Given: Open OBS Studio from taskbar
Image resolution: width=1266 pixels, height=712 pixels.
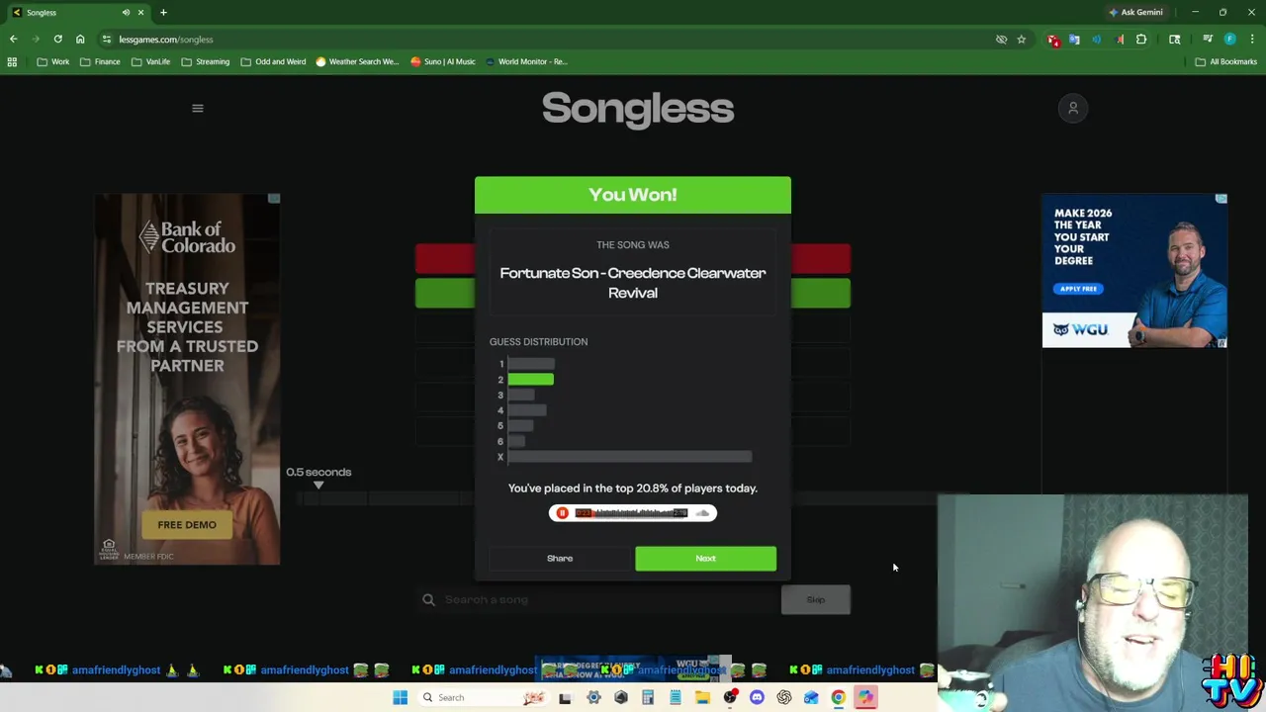Looking at the screenshot, I should pyautogui.click(x=730, y=697).
